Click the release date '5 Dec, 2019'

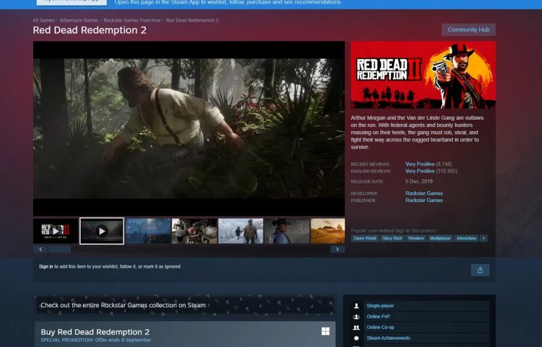point(419,181)
